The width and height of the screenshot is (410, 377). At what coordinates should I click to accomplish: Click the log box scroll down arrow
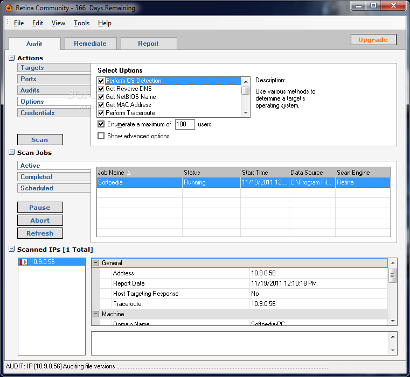click(x=392, y=350)
